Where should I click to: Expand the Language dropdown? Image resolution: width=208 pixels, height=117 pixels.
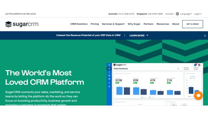(186, 14)
